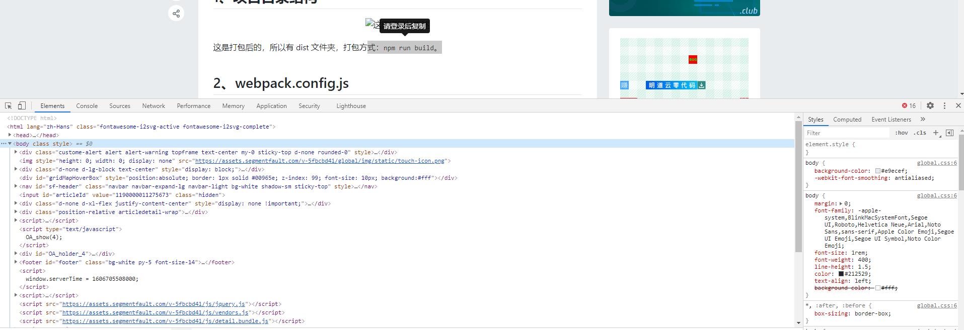Viewport: 964px width, 330px height.
Task: Open the detail.bundle.js script link
Action: (165, 321)
